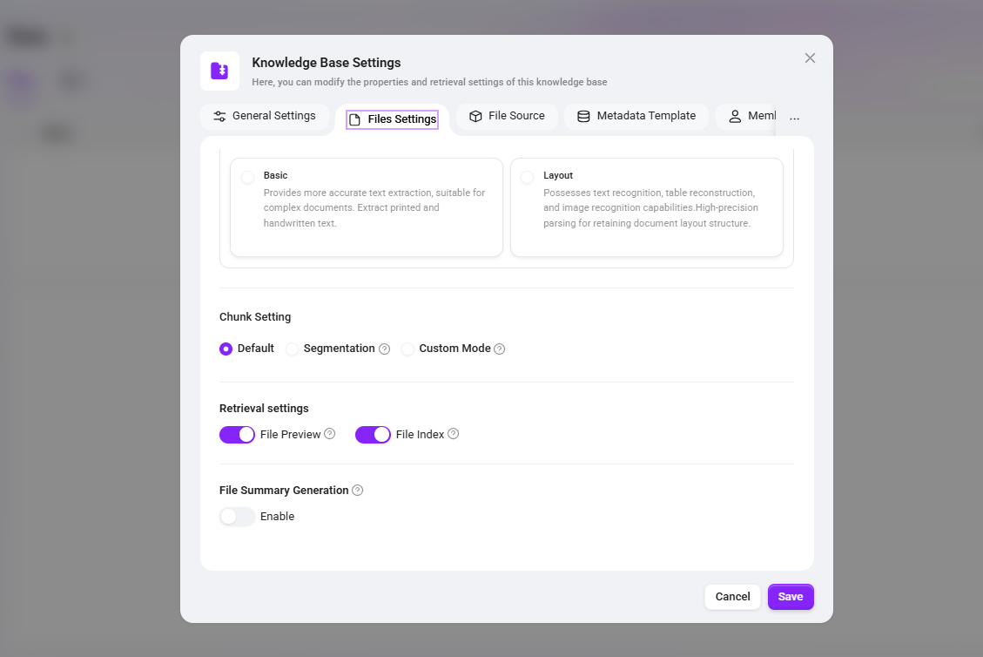Viewport: 983px width, 657px height.
Task: Save the knowledge base settings
Action: click(791, 597)
